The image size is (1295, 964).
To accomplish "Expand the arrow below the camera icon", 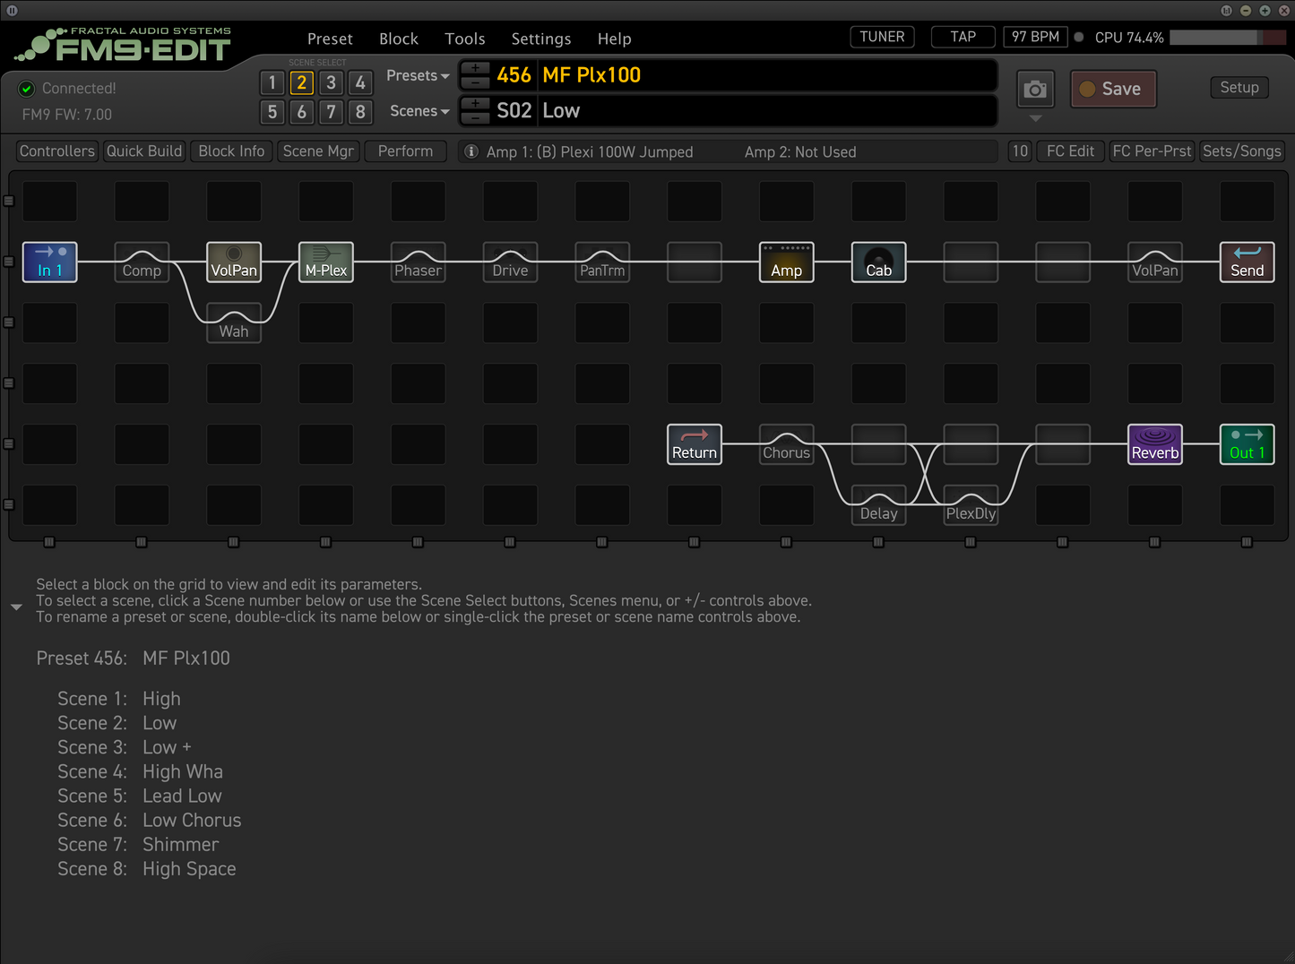I will click(x=1035, y=118).
